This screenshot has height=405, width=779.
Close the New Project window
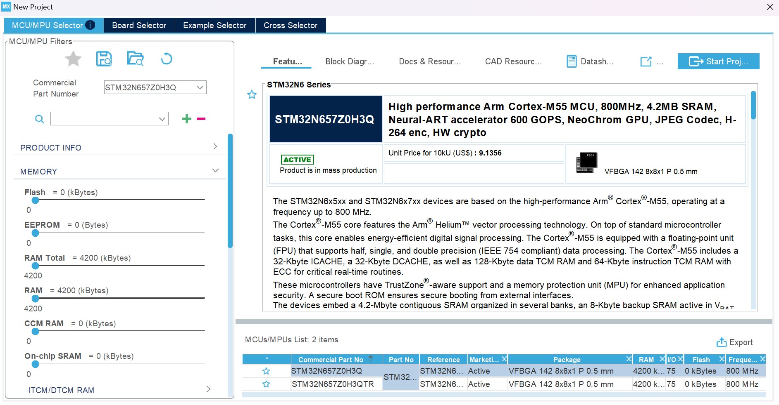pos(770,7)
